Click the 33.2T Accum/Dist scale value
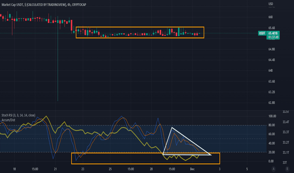 [286, 142]
